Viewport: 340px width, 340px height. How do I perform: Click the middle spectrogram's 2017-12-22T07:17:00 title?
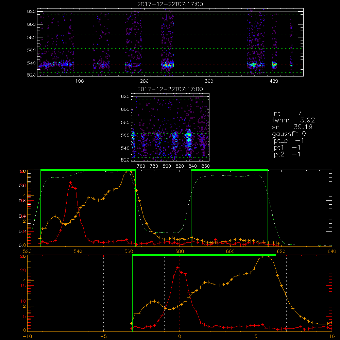pos(170,89)
